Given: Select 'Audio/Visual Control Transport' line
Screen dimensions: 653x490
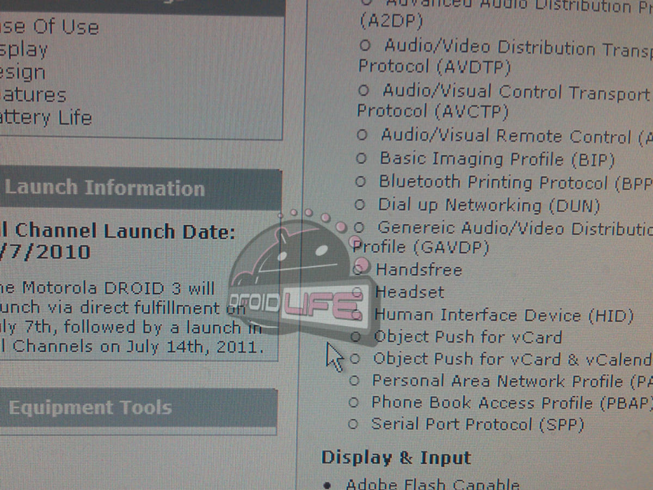Looking at the screenshot, I should pyautogui.click(x=516, y=92).
